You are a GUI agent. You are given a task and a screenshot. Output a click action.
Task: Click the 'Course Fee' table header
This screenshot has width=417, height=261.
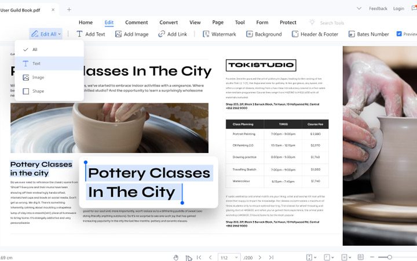click(x=315, y=124)
